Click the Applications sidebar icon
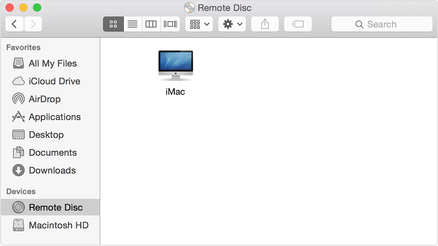This screenshot has width=438, height=246. [18, 117]
